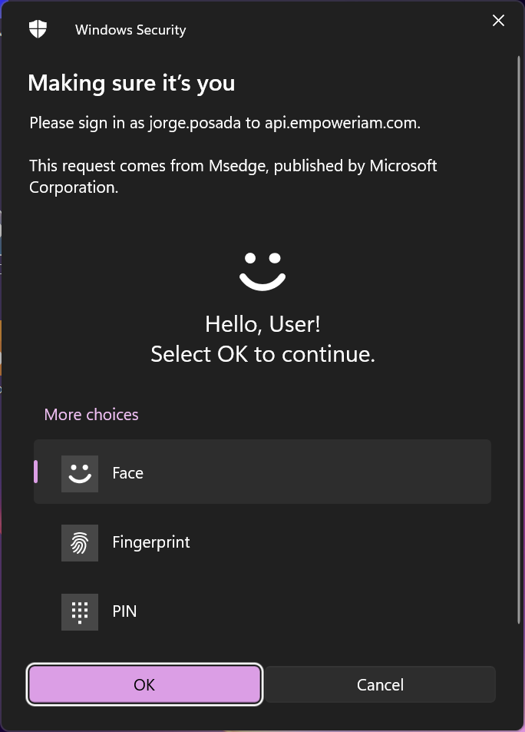Viewport: 525px width, 732px height.
Task: Click the 'Windows Security' title text
Action: pyautogui.click(x=130, y=31)
